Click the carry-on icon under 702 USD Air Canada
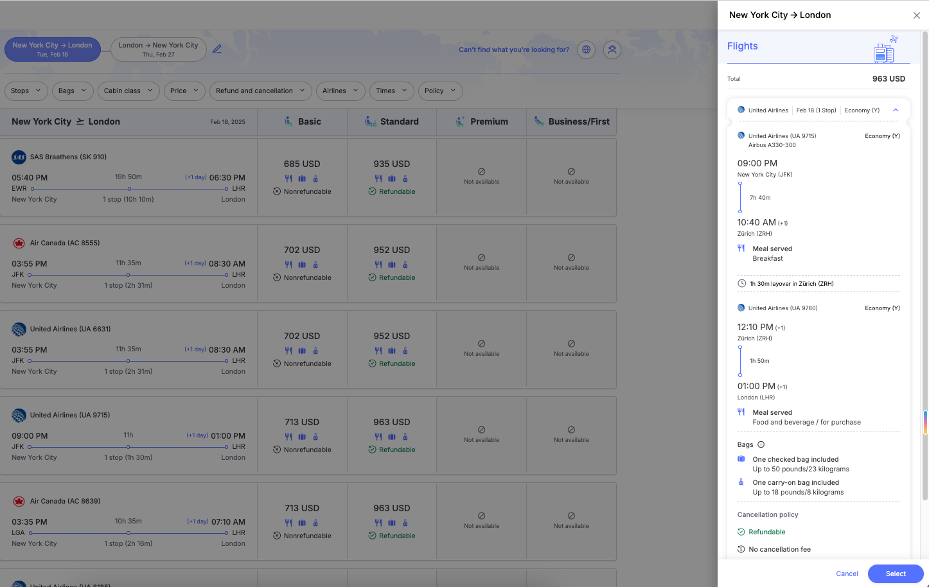Image resolution: width=929 pixels, height=587 pixels. pos(315,265)
